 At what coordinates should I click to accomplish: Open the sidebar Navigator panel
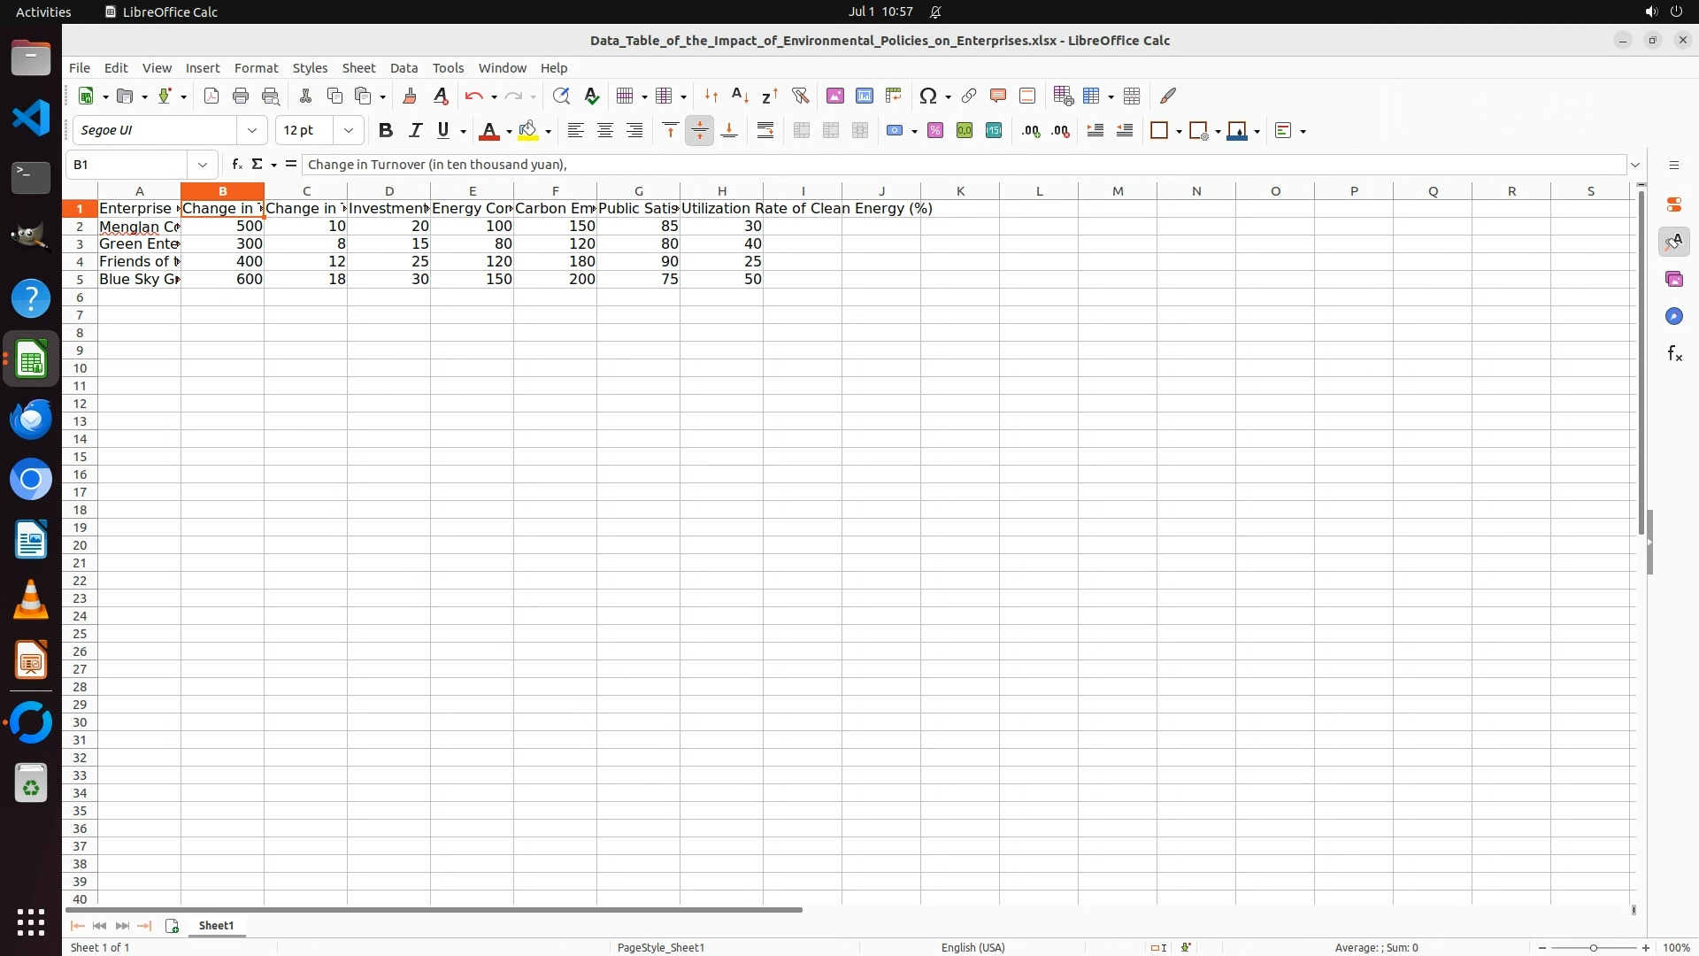1673,317
